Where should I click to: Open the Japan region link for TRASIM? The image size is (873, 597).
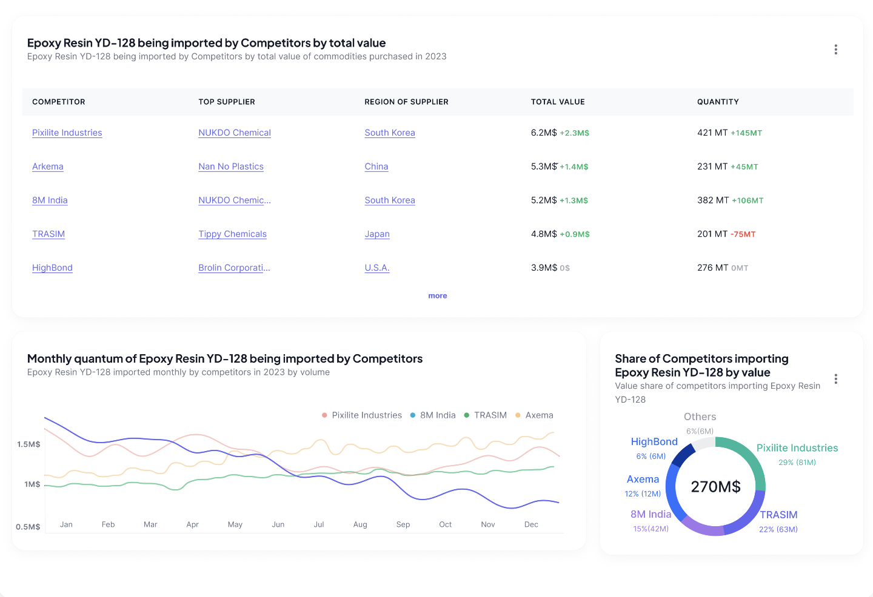point(377,234)
